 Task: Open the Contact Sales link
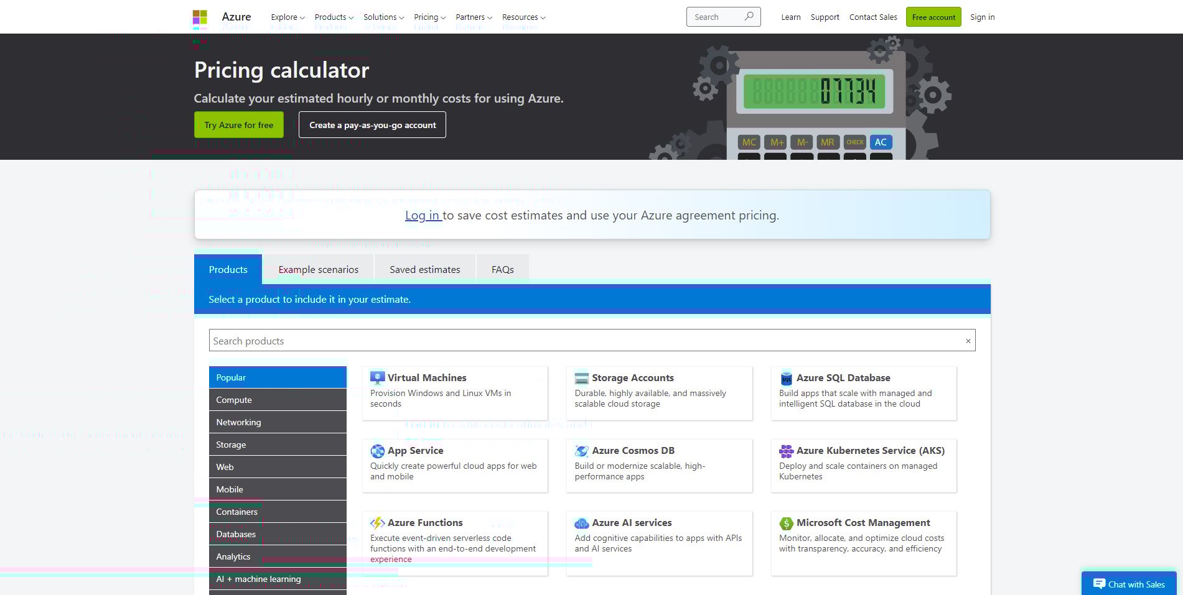click(x=873, y=17)
